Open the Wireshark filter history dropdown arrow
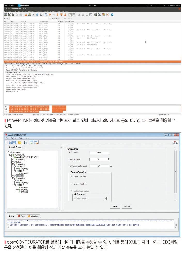184x253 pixels. 50,19
